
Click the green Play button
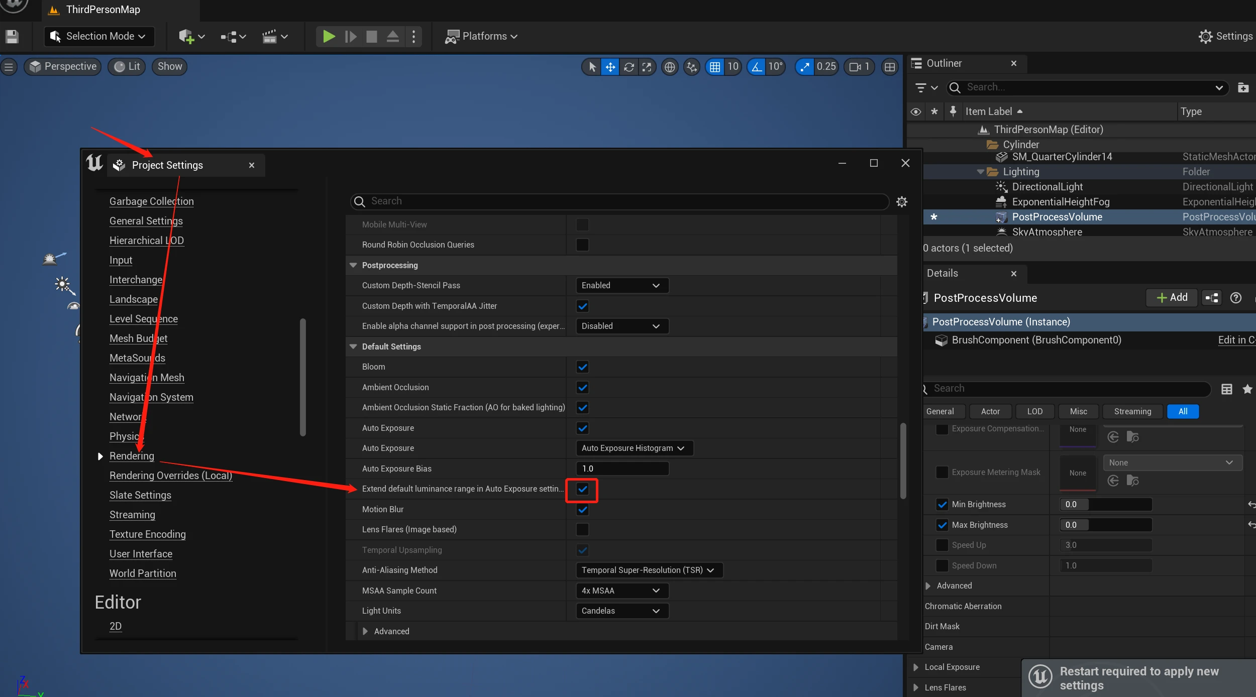tap(329, 36)
